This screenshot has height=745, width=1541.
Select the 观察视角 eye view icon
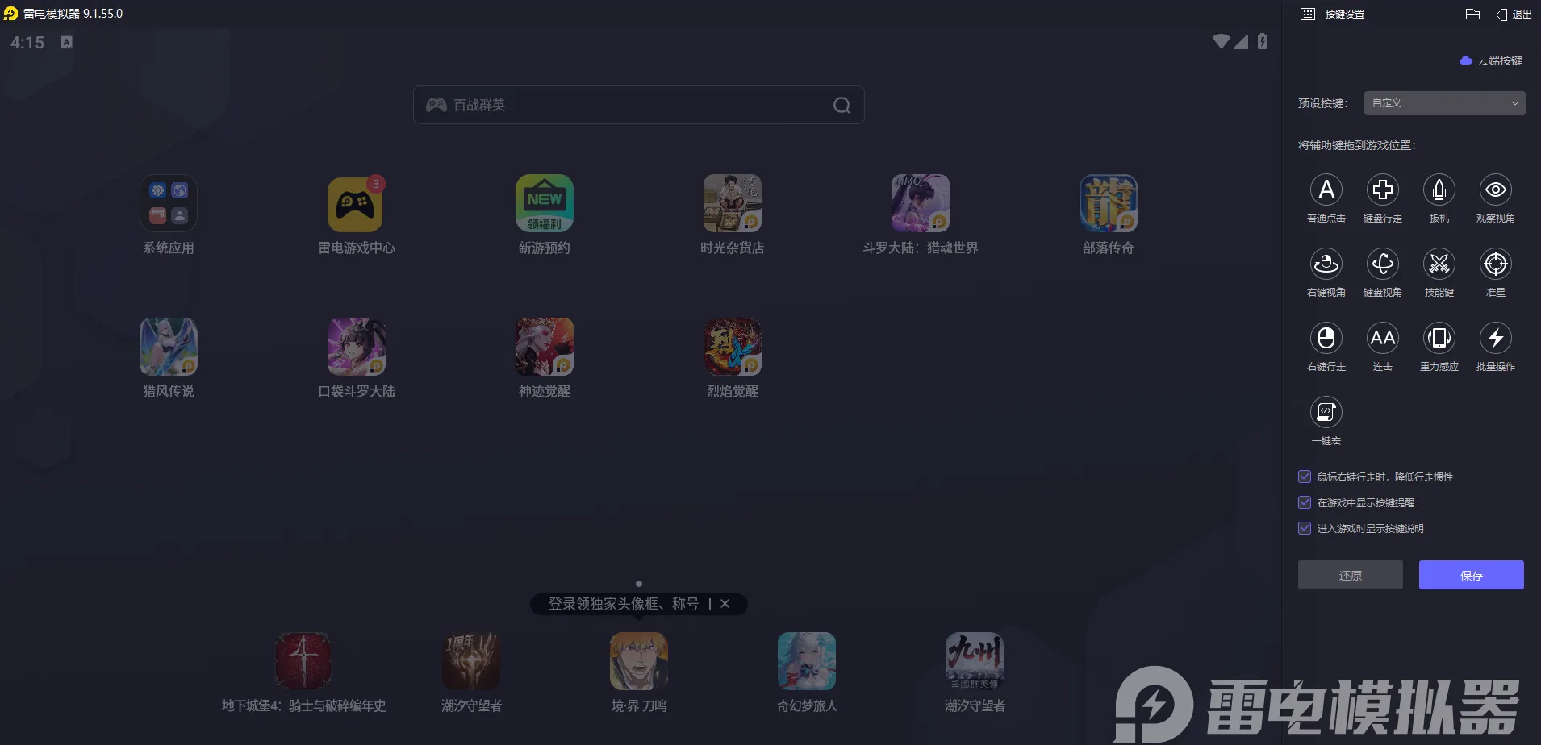[x=1496, y=189]
